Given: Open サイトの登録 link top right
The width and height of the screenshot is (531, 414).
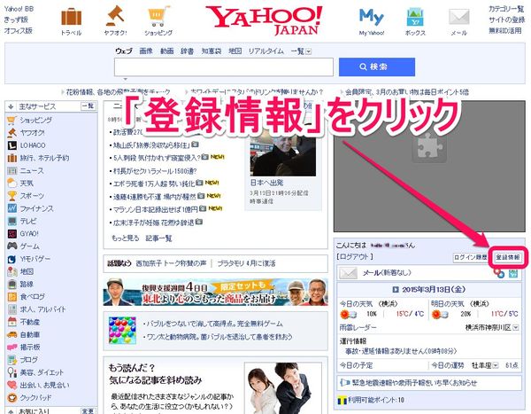Looking at the screenshot, I should click(x=506, y=20).
